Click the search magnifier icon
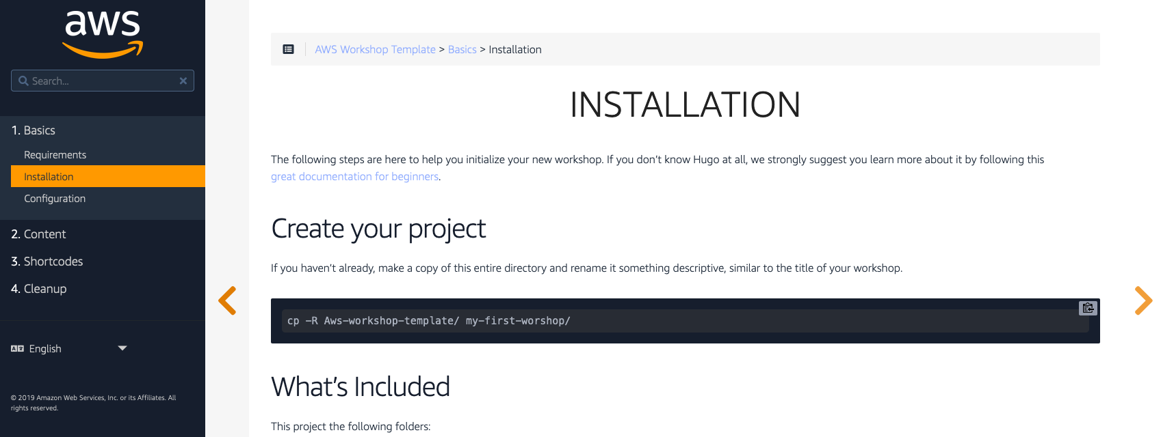 (23, 81)
